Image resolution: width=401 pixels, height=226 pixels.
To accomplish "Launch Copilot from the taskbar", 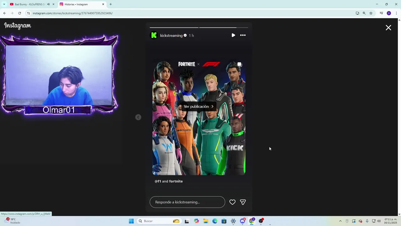I will tap(196, 221).
